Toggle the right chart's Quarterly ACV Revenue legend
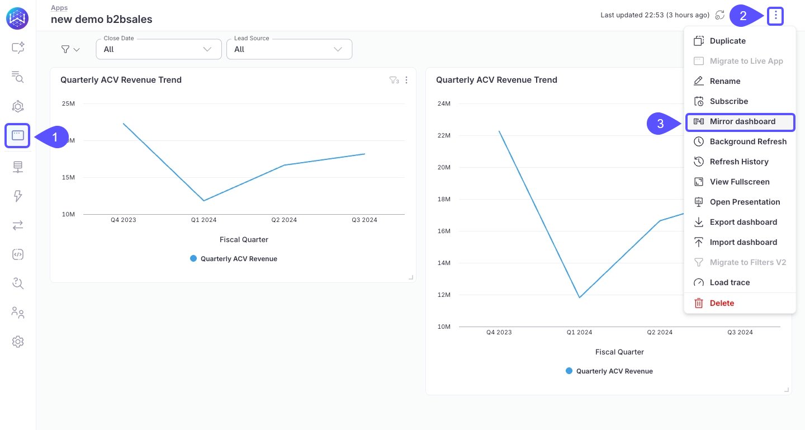805x430 pixels. click(609, 371)
